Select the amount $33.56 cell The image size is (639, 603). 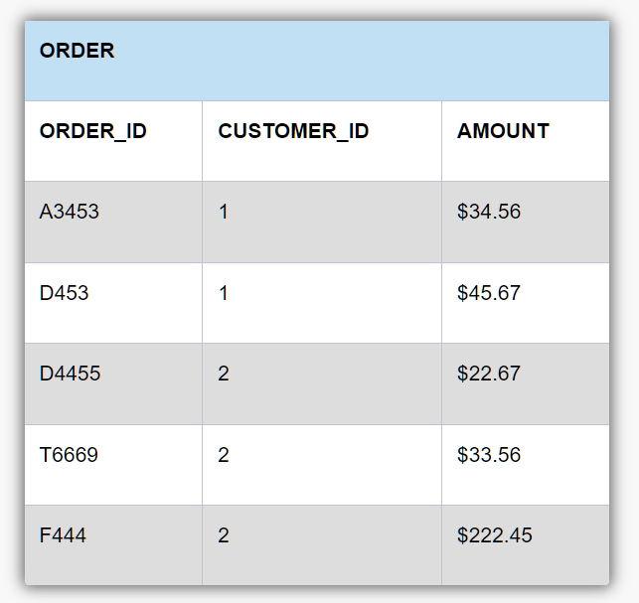click(526, 465)
